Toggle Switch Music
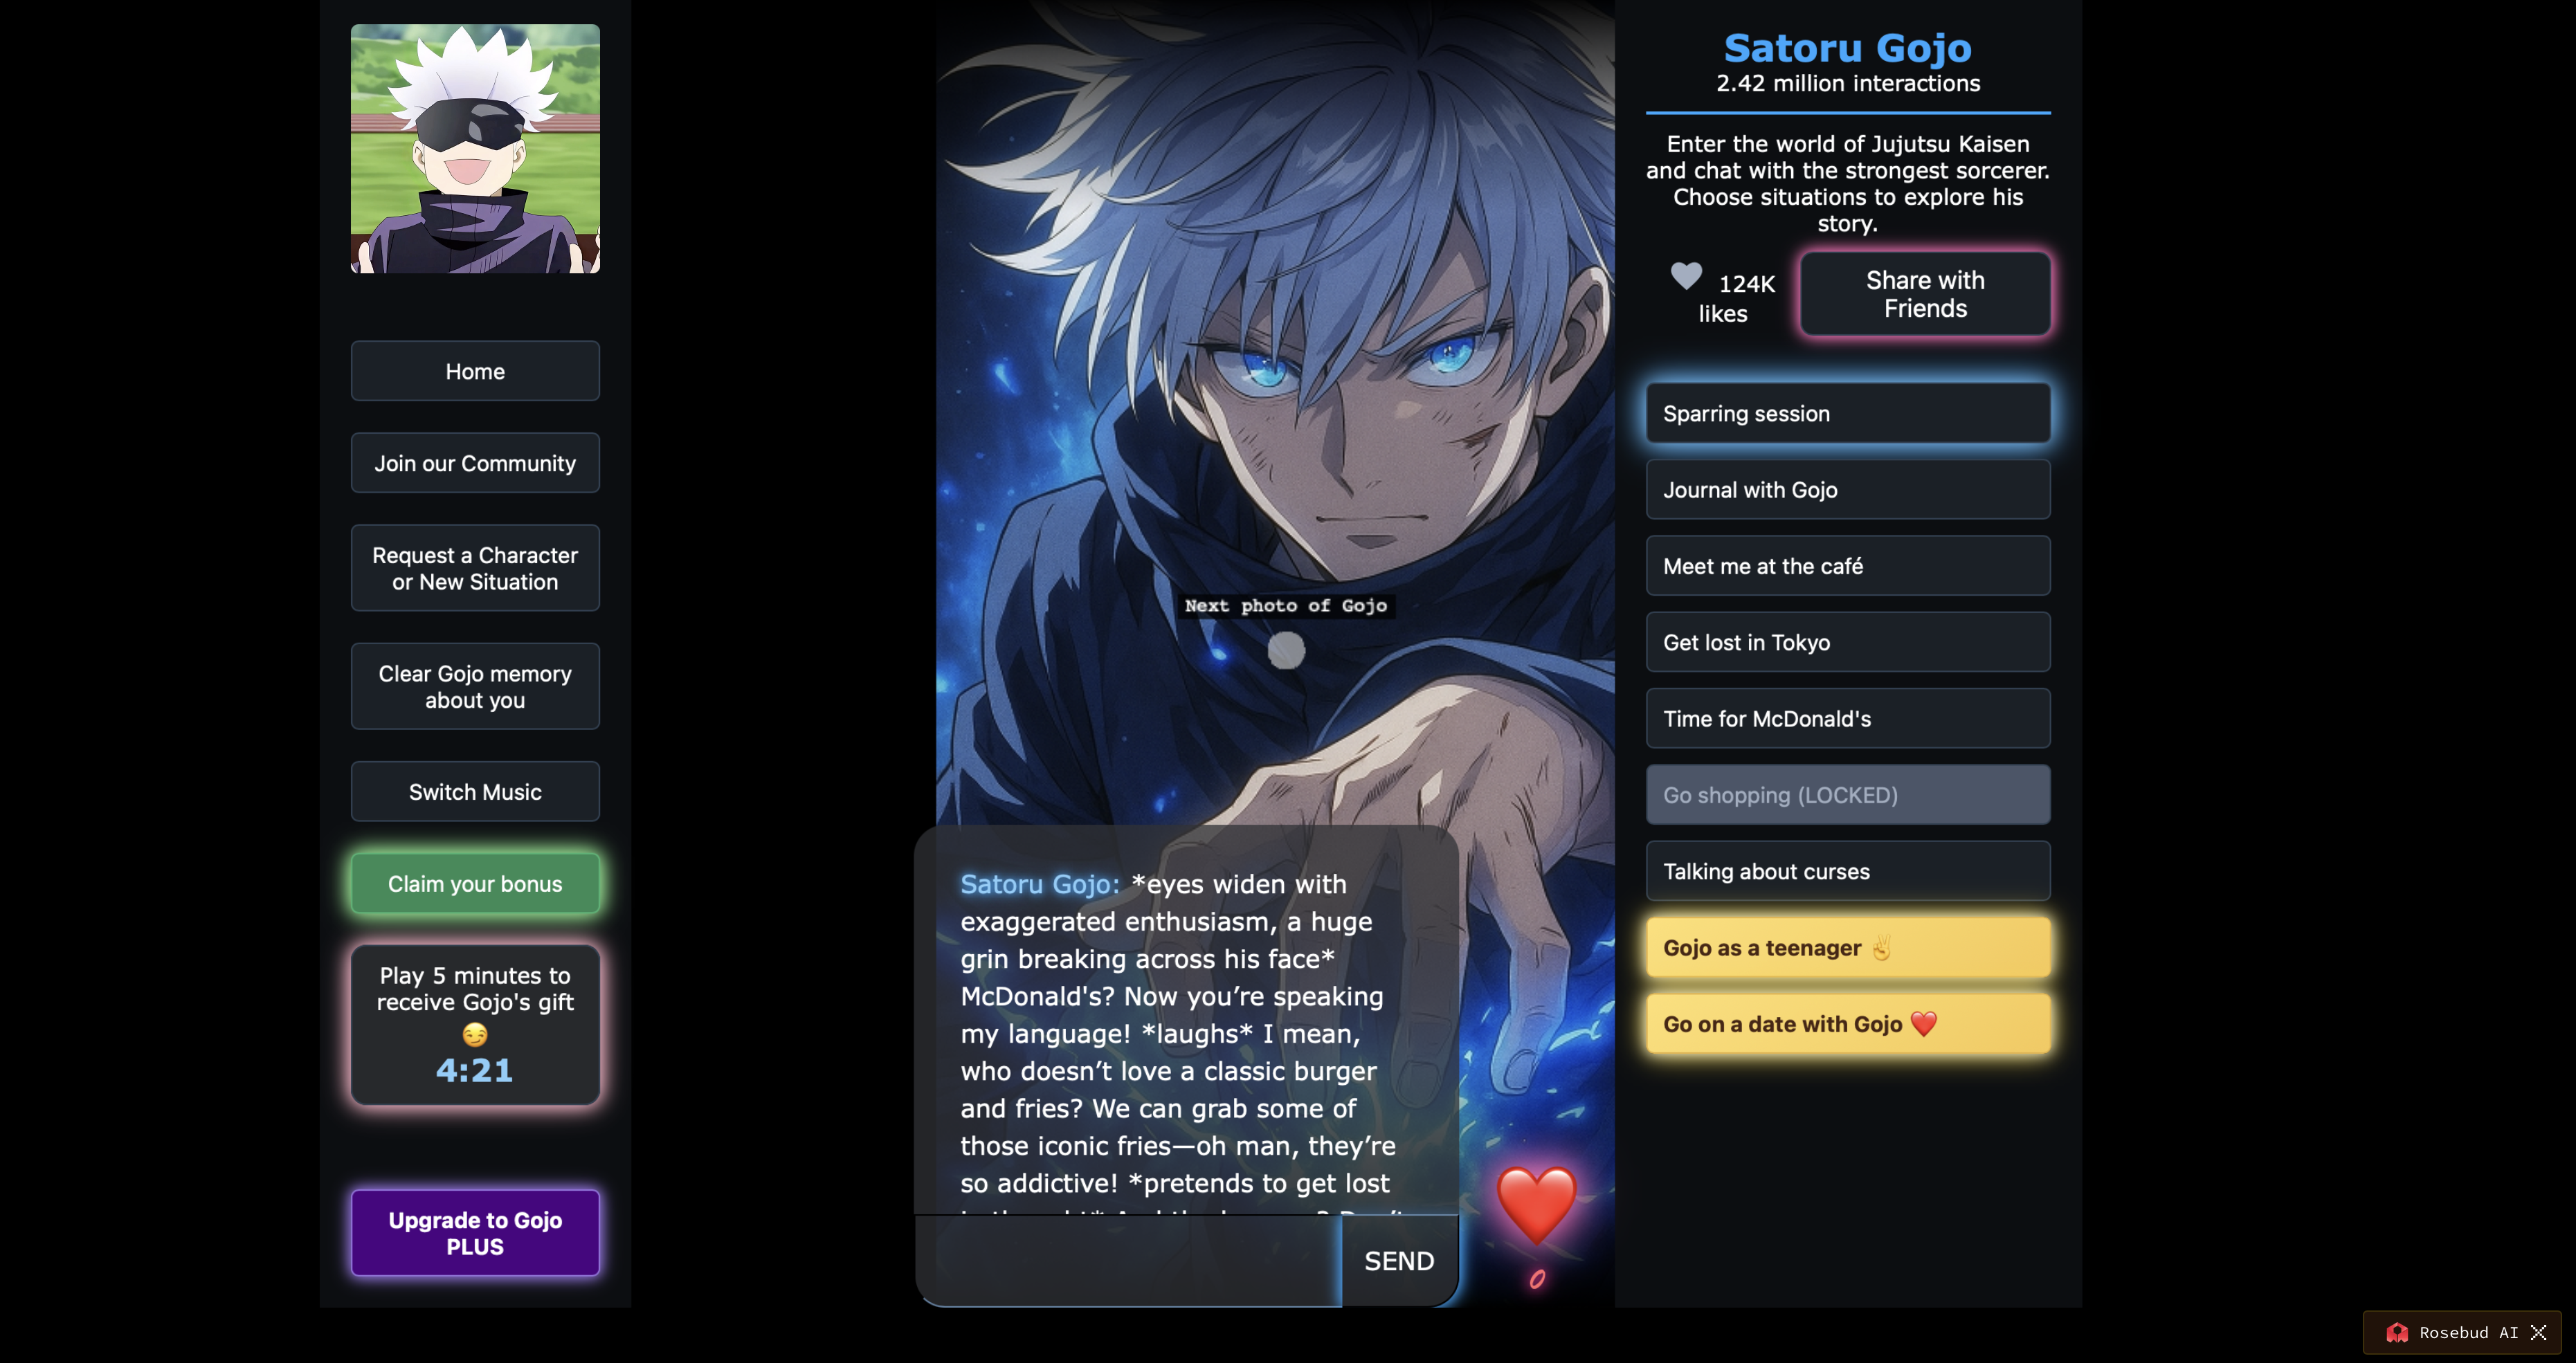This screenshot has height=1363, width=2576. [475, 792]
